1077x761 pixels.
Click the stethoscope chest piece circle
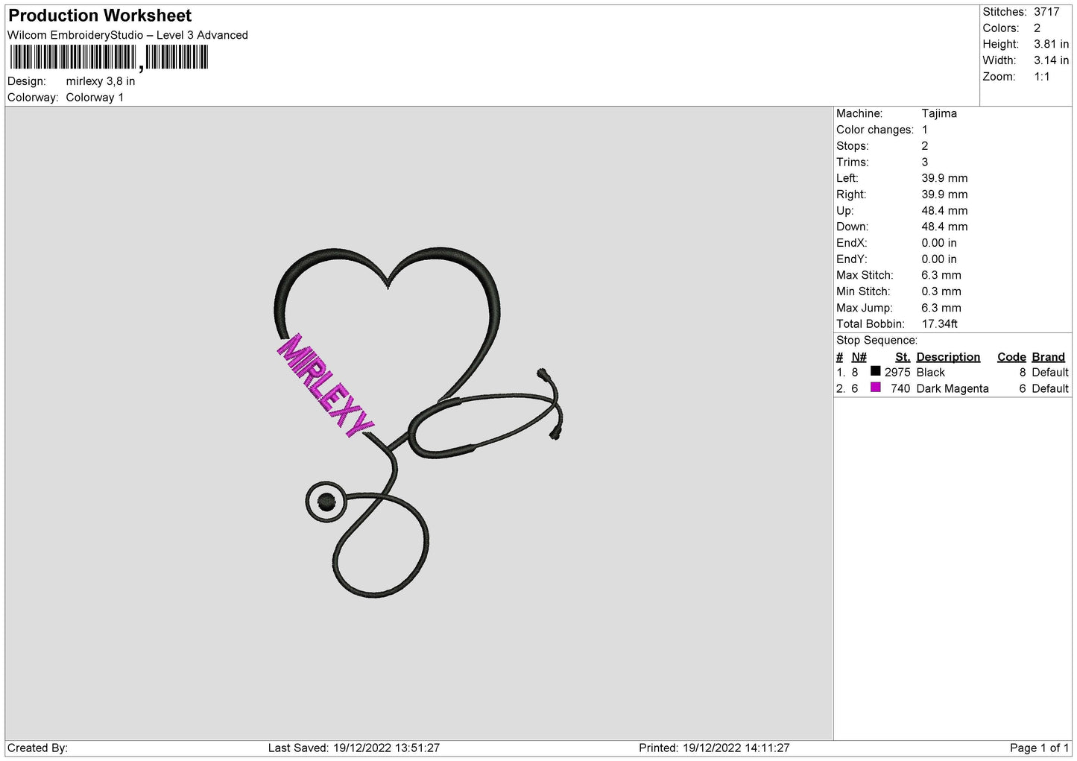pos(326,502)
